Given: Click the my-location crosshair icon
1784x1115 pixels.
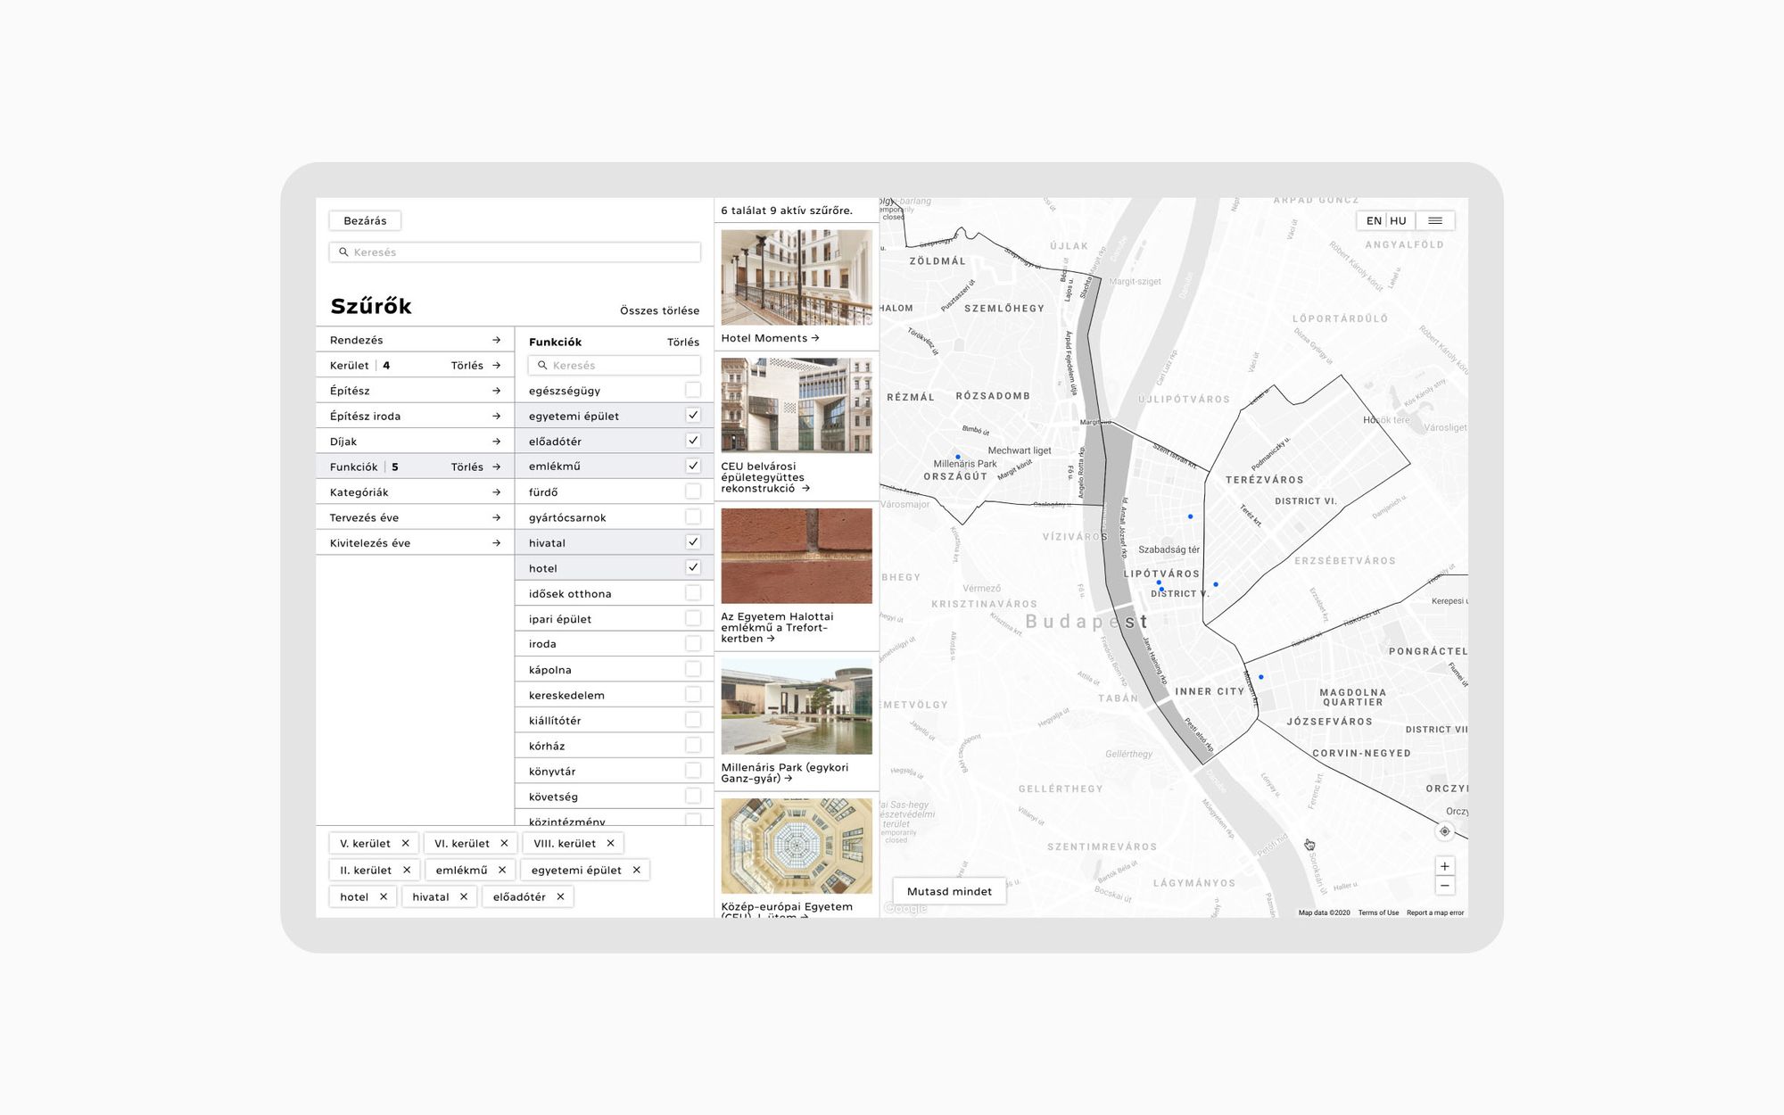Looking at the screenshot, I should [x=1443, y=832].
